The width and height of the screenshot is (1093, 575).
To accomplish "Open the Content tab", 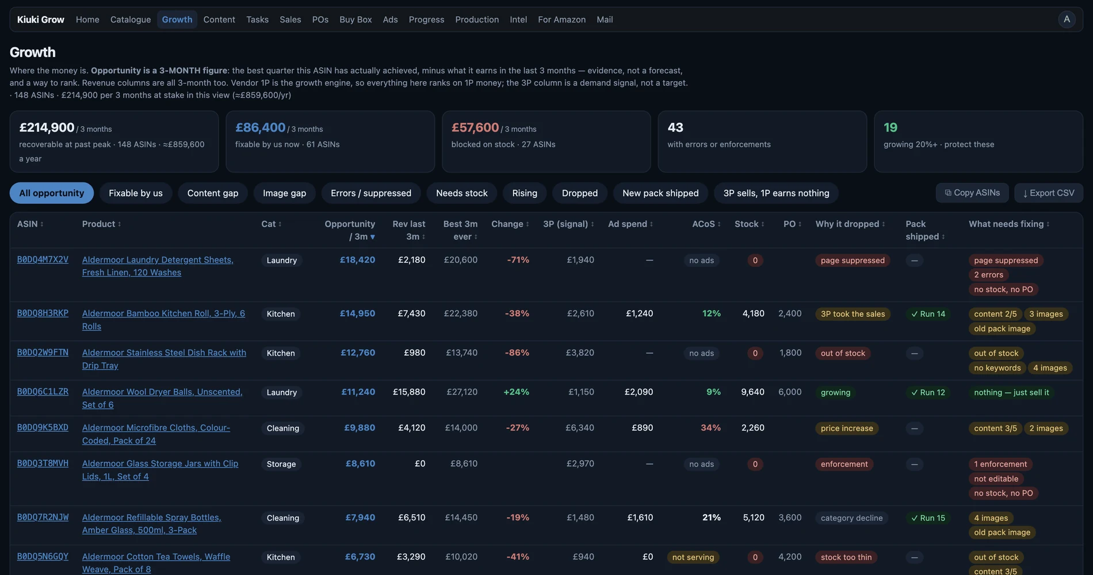I will click(x=219, y=20).
